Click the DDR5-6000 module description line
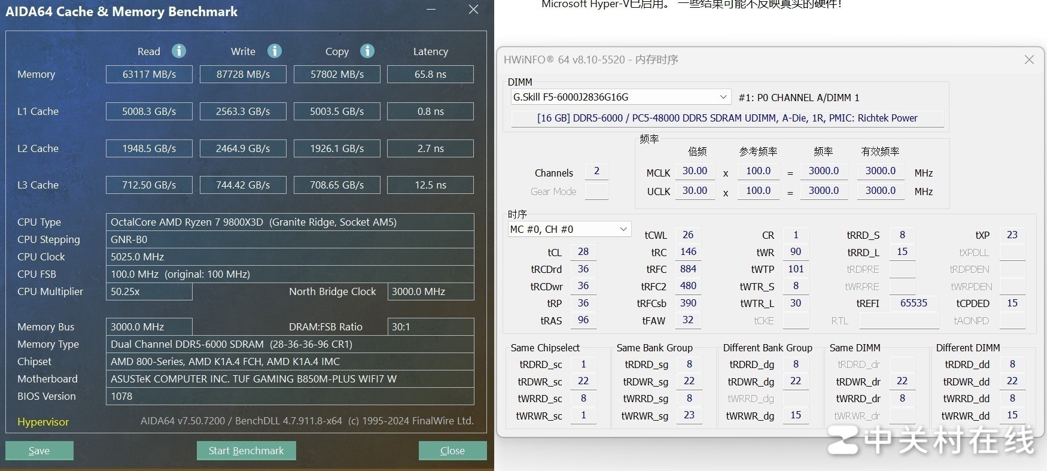 [x=727, y=118]
